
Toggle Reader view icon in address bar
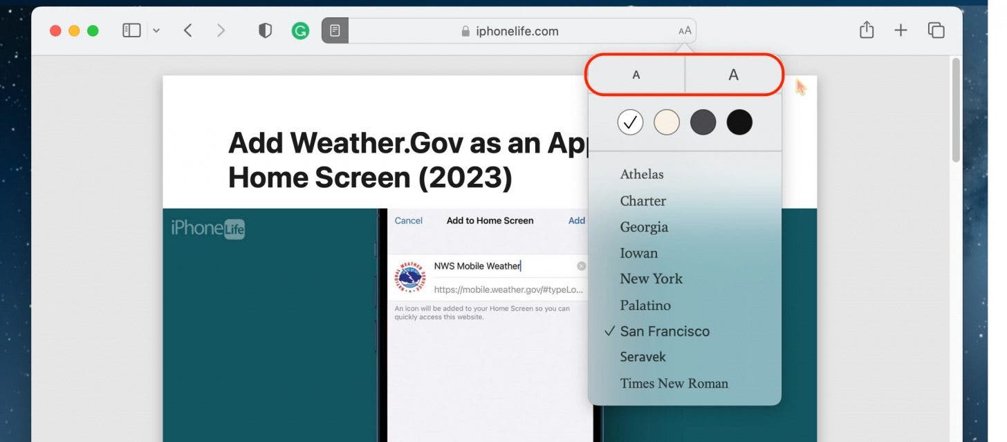click(x=335, y=30)
